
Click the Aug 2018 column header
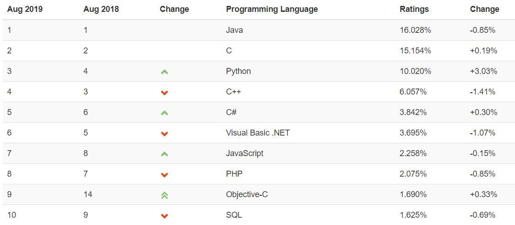[101, 9]
